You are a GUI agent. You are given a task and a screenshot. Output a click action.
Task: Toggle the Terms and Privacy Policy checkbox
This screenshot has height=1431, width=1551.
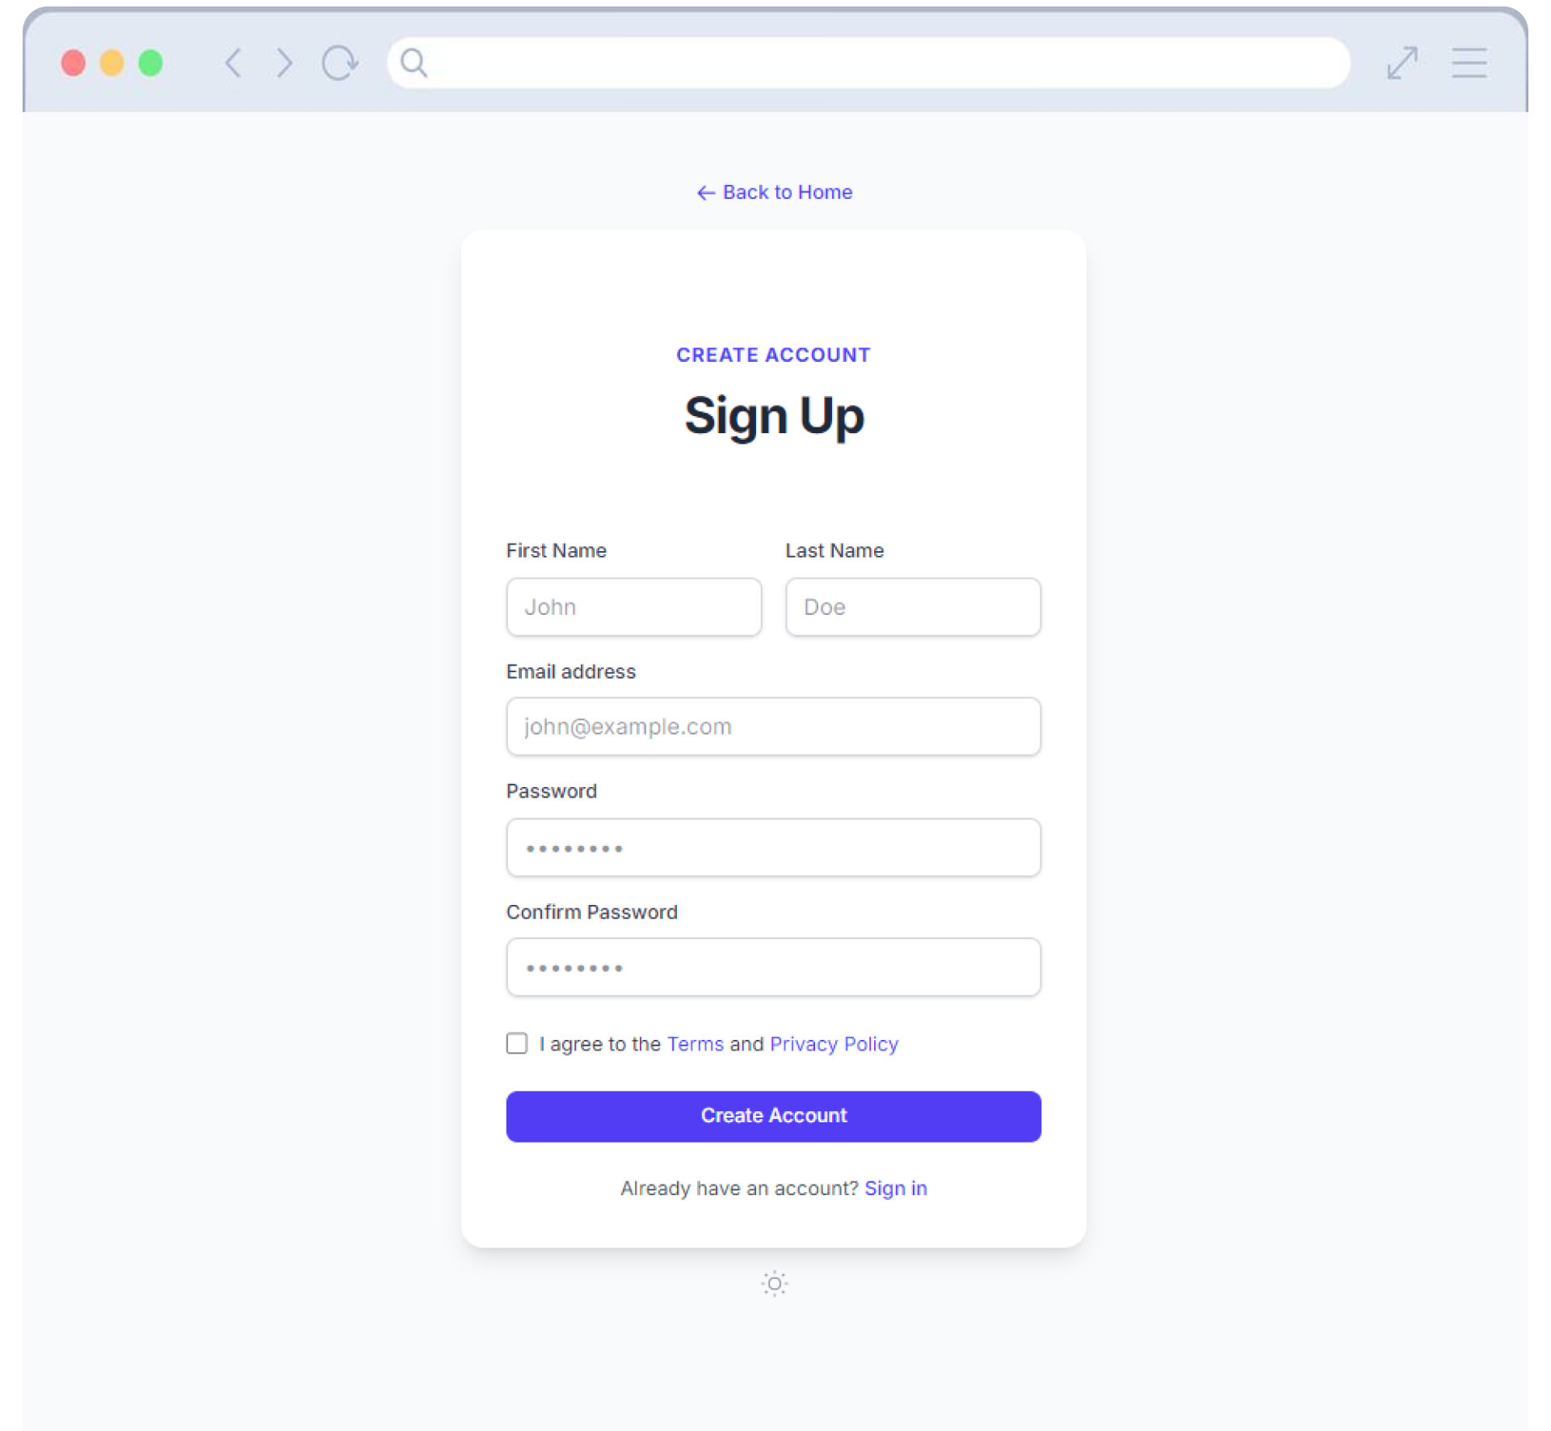(x=518, y=1042)
